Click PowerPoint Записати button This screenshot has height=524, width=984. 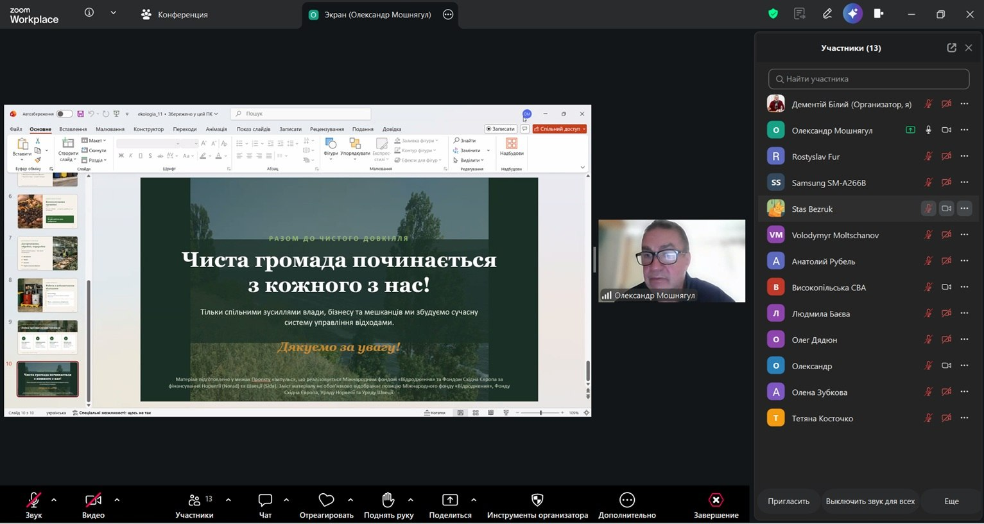coord(500,128)
